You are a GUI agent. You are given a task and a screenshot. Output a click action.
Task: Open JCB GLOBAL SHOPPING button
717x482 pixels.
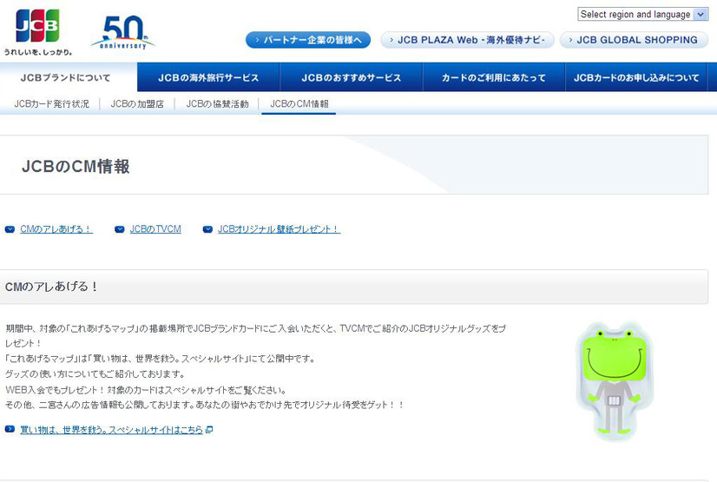[634, 40]
